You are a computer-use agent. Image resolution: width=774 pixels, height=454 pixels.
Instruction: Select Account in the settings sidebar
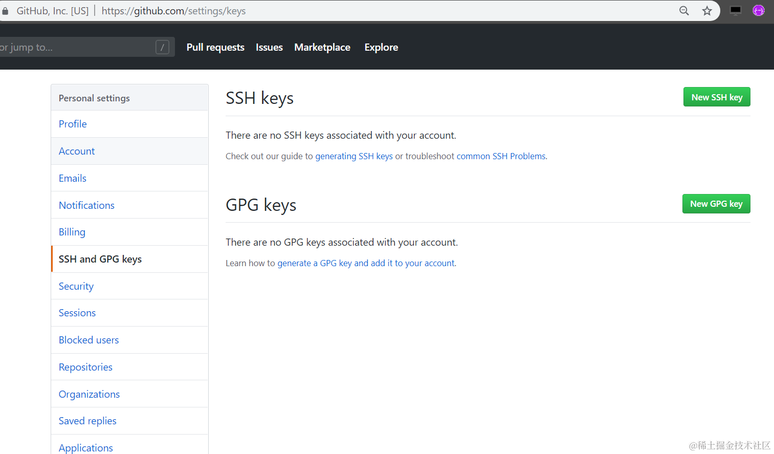coord(129,151)
